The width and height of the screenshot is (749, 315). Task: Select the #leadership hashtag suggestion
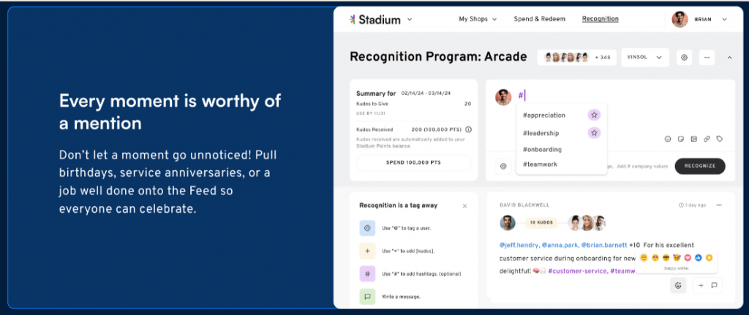541,133
